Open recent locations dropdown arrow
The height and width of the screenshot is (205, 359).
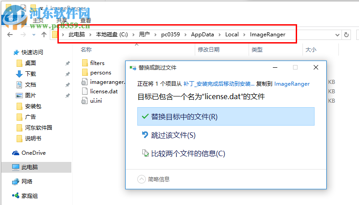click(x=34, y=35)
